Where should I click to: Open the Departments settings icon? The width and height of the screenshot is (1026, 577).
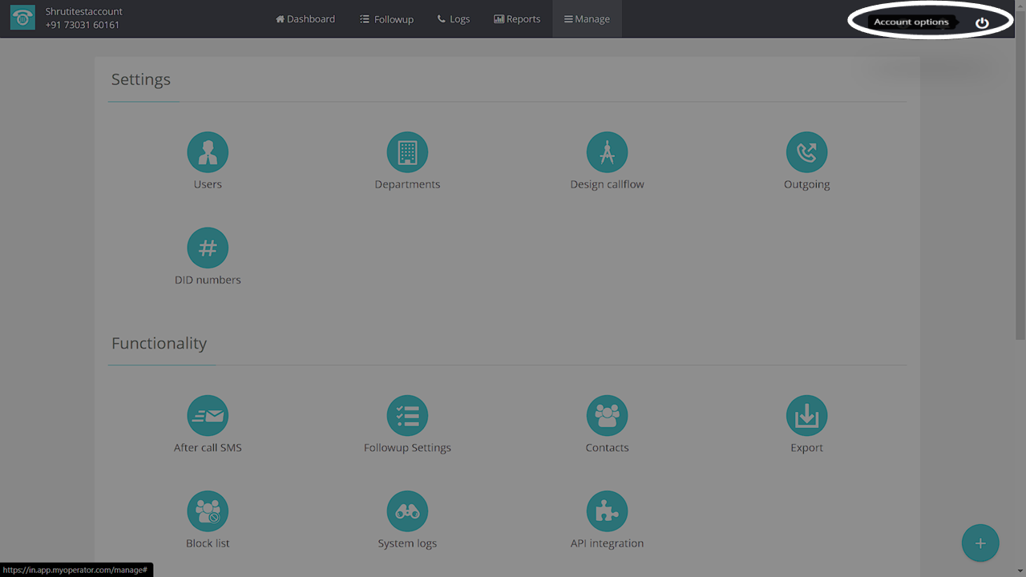pos(407,152)
